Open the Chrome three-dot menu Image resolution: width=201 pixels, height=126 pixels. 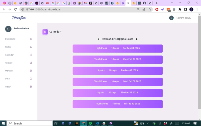(197, 9)
